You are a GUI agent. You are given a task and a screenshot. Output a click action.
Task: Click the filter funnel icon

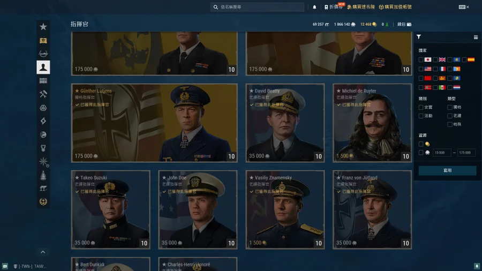coord(419,37)
